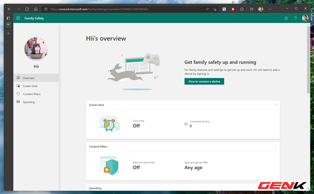Click the Family Safety header title
The height and width of the screenshot is (194, 314).
point(34,19)
